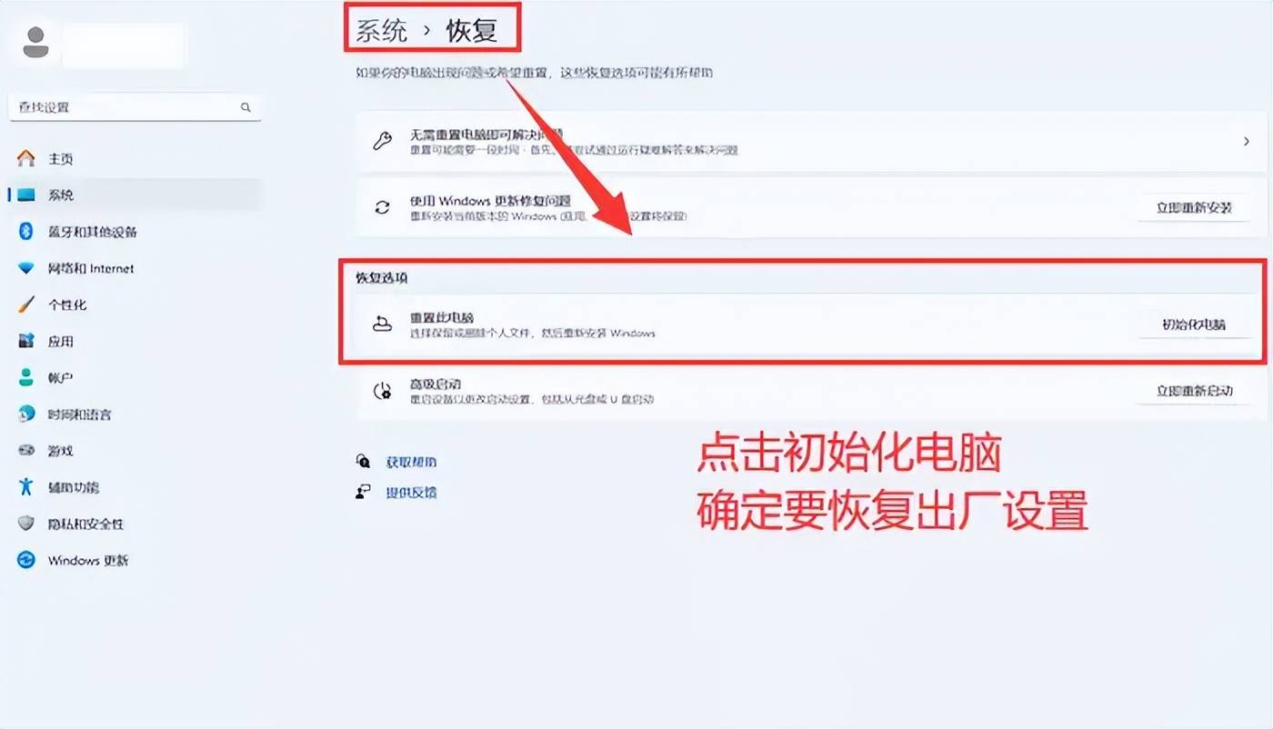Click Restart now (立即重新启动) button
1273x729 pixels.
pyautogui.click(x=1194, y=391)
